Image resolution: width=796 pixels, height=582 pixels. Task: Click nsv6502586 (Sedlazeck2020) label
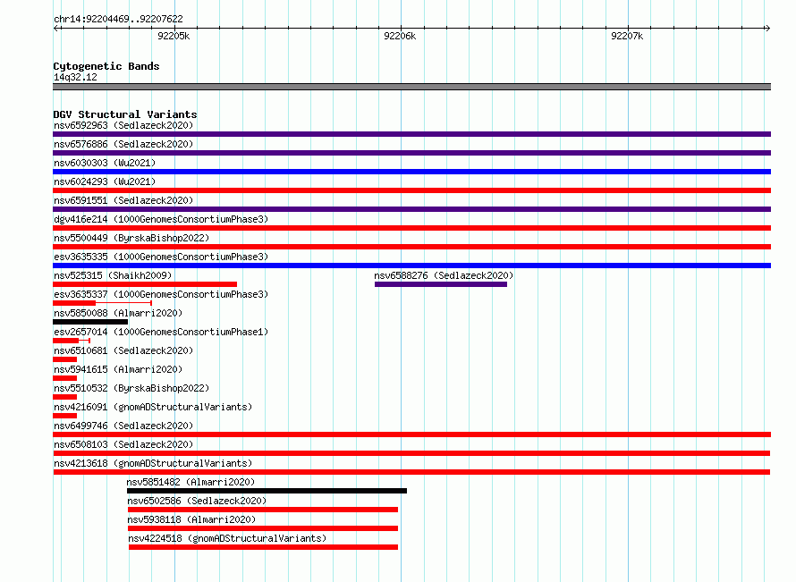click(197, 501)
